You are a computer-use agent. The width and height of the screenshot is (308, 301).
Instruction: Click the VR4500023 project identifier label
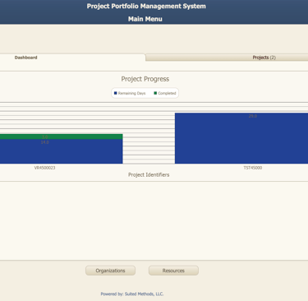coord(44,168)
